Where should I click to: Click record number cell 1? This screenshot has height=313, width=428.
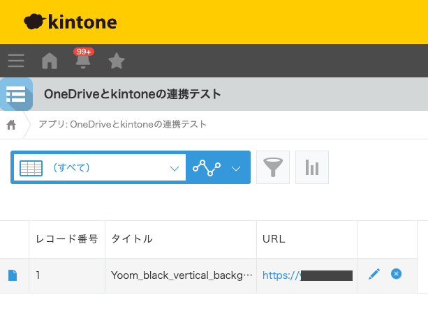(67, 275)
